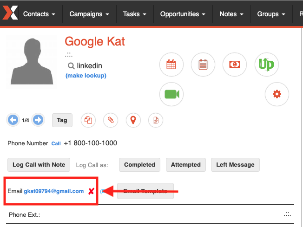This screenshot has width=303, height=227.
Task: Click the notepad icon button
Action: 203,65
